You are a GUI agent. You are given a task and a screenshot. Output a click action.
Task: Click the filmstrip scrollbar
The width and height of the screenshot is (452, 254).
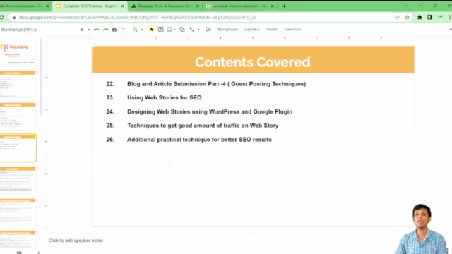41,78
